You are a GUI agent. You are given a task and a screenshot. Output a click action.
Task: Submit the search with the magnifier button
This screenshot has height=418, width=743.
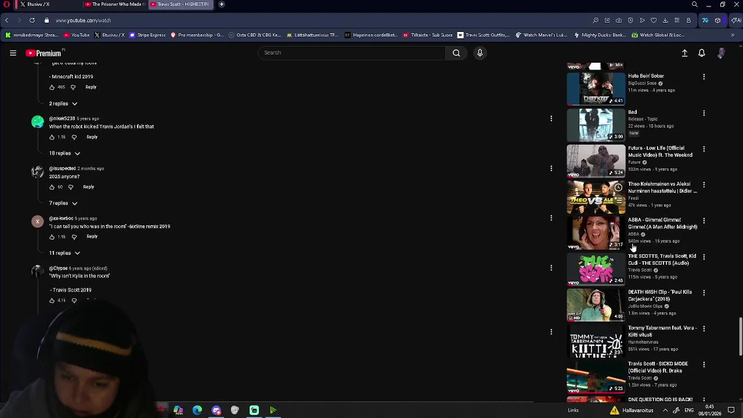click(456, 53)
